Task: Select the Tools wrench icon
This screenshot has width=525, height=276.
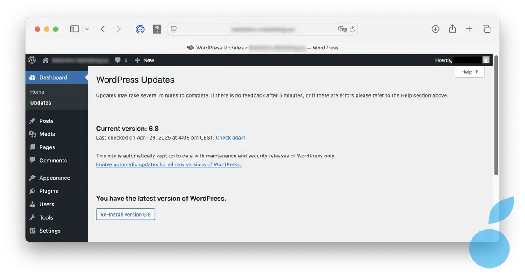Action: pyautogui.click(x=32, y=217)
